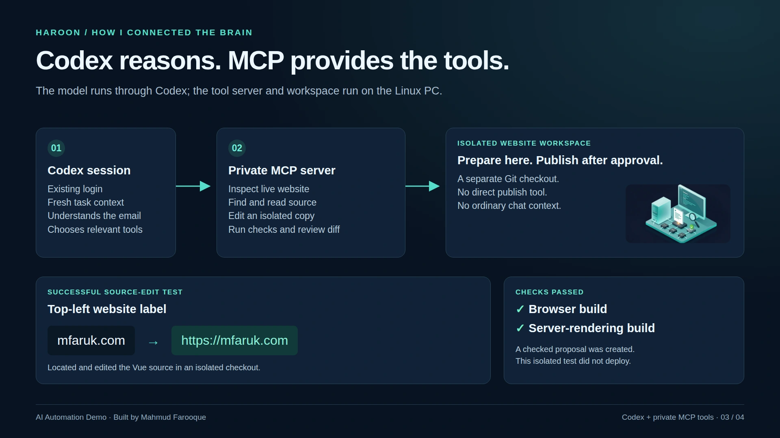Click the footer "Codex + private MCP tools · 03 / 04"
Viewport: 780px width, 438px height.
tap(683, 417)
